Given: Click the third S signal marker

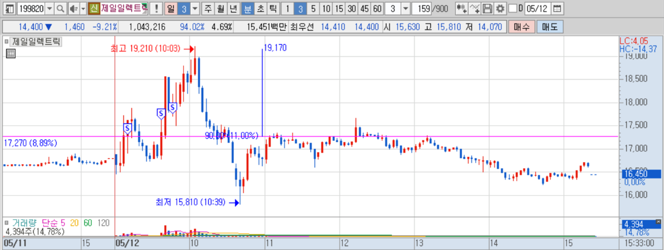Looking at the screenshot, I should (172, 108).
